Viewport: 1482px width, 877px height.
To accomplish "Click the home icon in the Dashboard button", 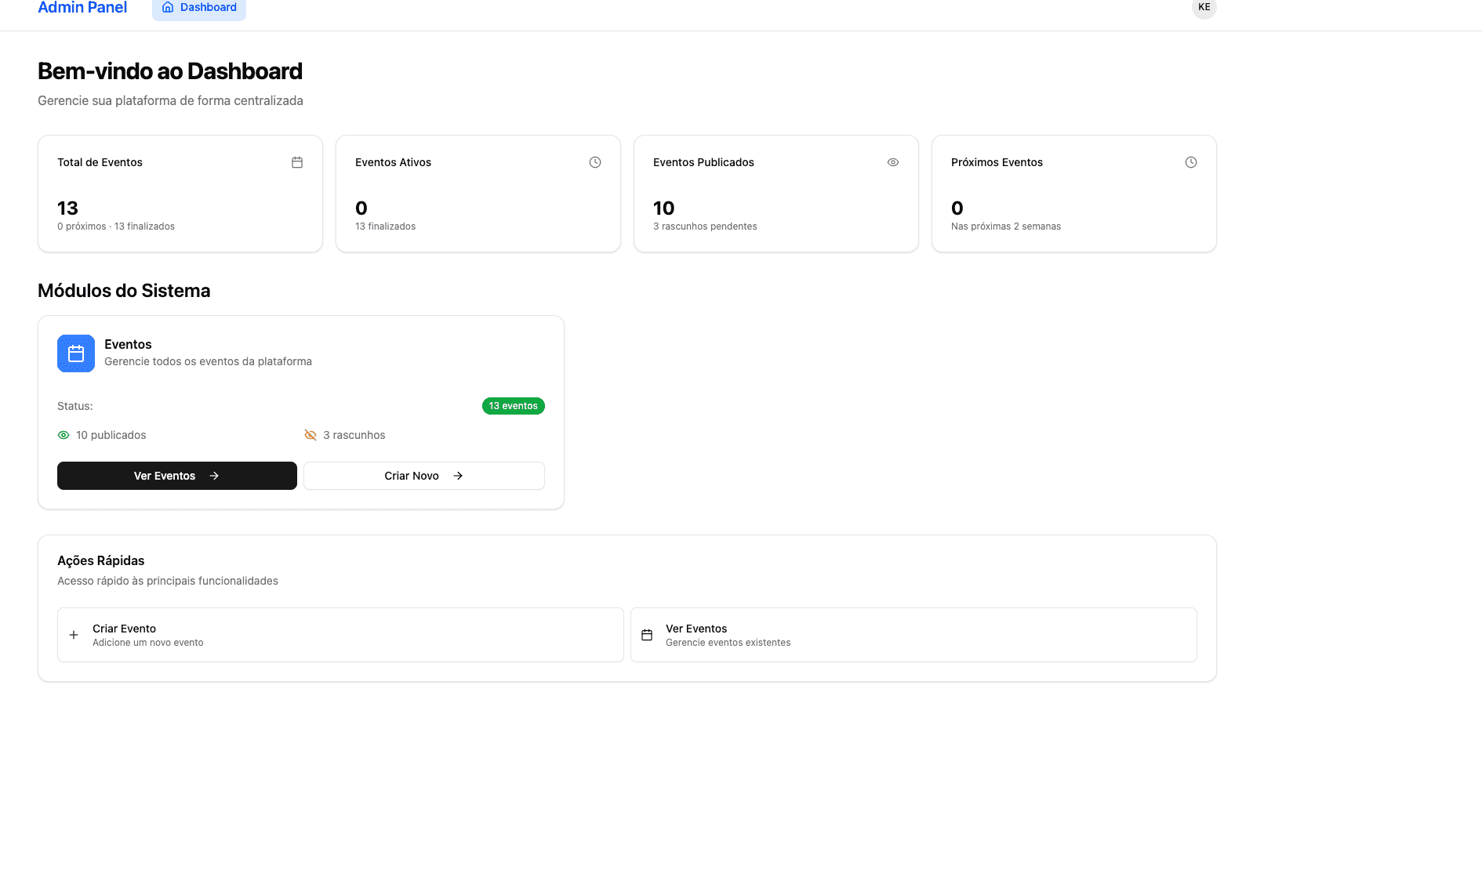I will (x=167, y=7).
